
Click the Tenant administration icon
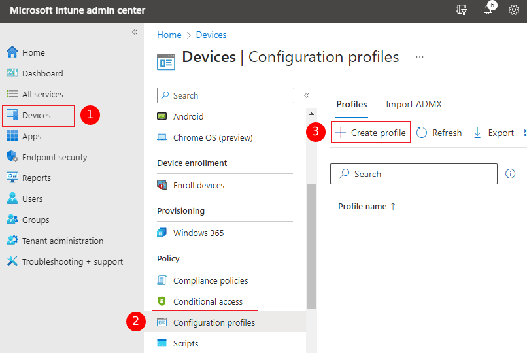pyautogui.click(x=12, y=241)
